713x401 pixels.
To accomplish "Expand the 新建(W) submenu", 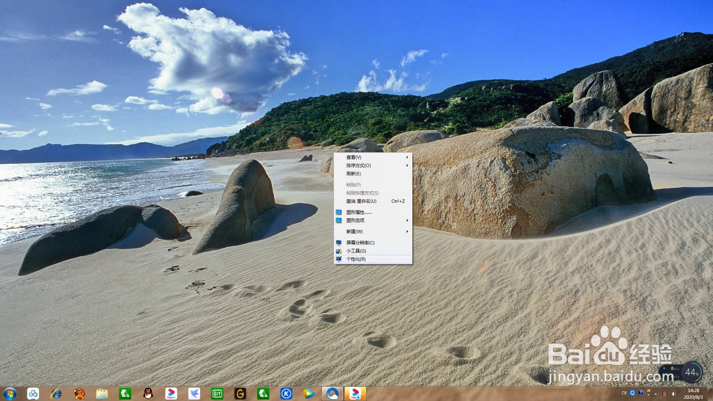I will [x=373, y=232].
